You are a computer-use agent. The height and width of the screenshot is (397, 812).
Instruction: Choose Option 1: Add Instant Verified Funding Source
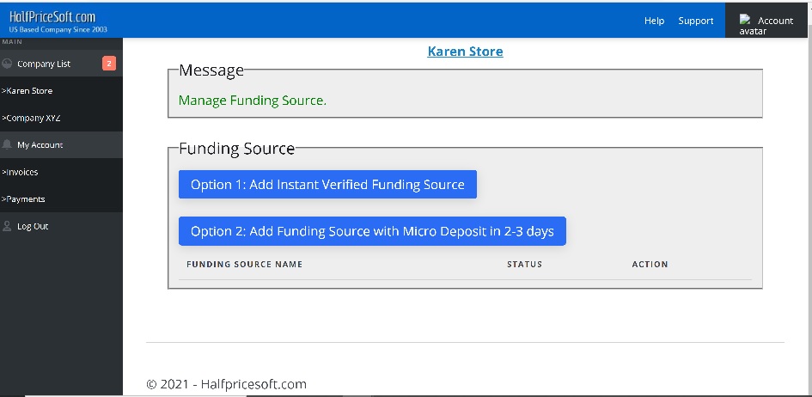coord(327,185)
